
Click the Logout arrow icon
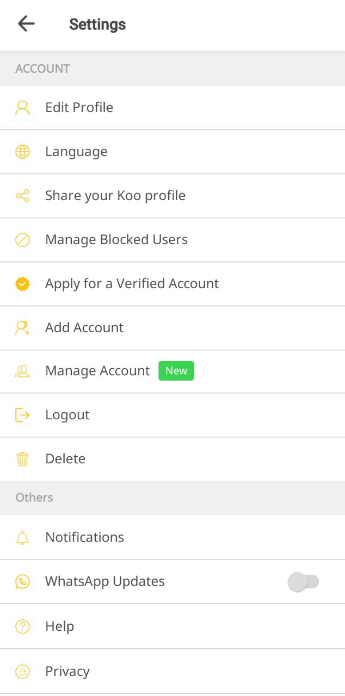point(22,415)
